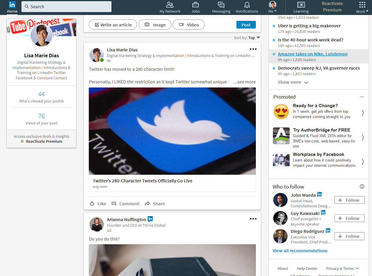Click Lisa Marie Dias sidebar profile photo

pos(41,35)
